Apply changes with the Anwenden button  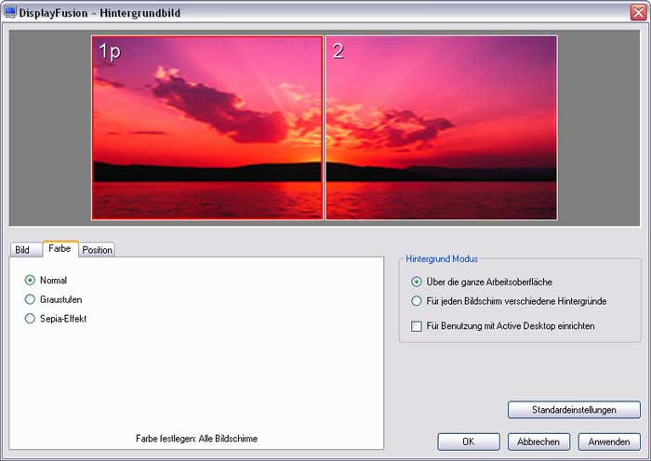pyautogui.click(x=609, y=441)
